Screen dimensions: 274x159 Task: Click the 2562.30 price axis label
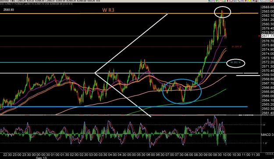(x=268, y=108)
